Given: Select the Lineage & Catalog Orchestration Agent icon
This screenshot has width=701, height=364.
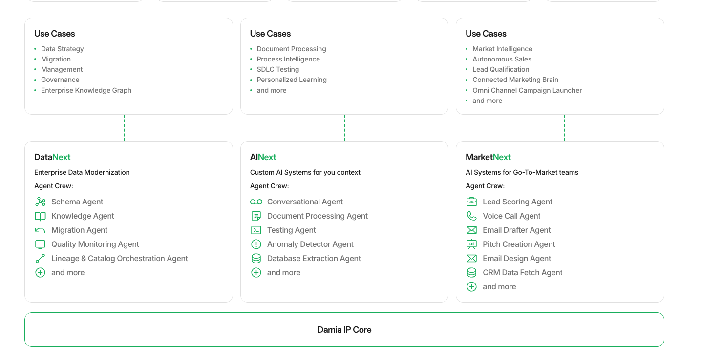Looking at the screenshot, I should click(x=40, y=258).
